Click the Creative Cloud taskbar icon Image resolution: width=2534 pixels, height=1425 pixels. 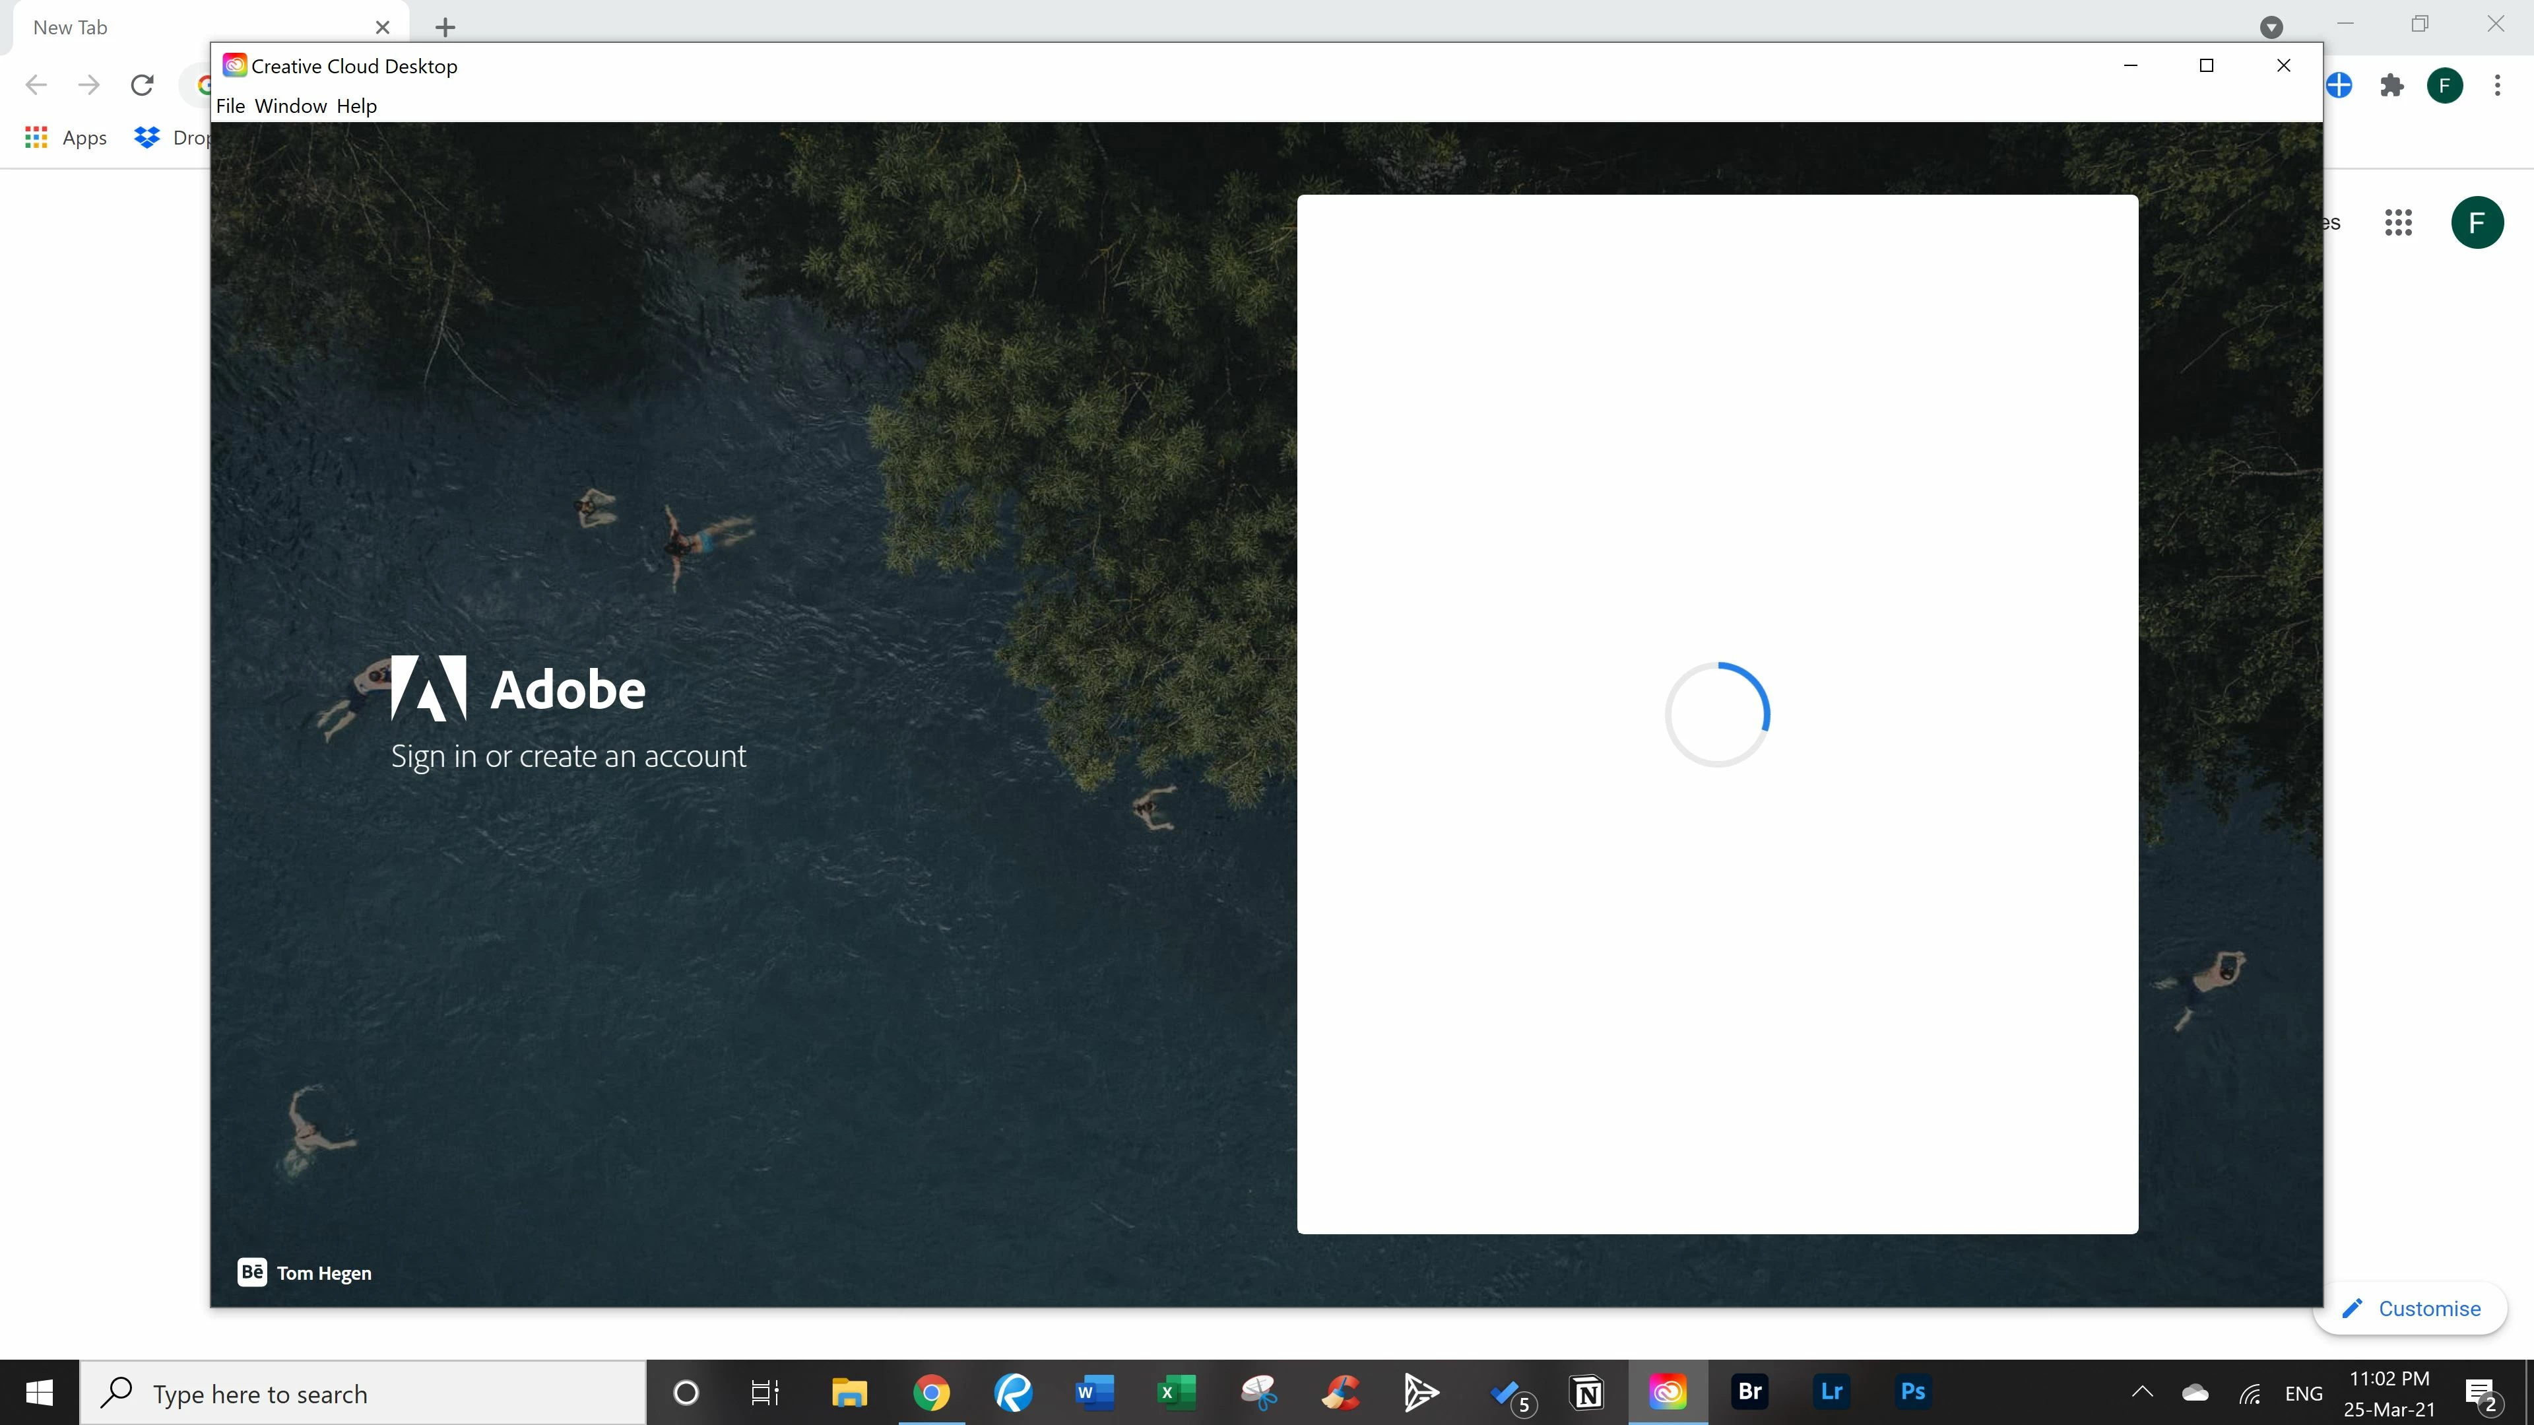click(x=1668, y=1391)
